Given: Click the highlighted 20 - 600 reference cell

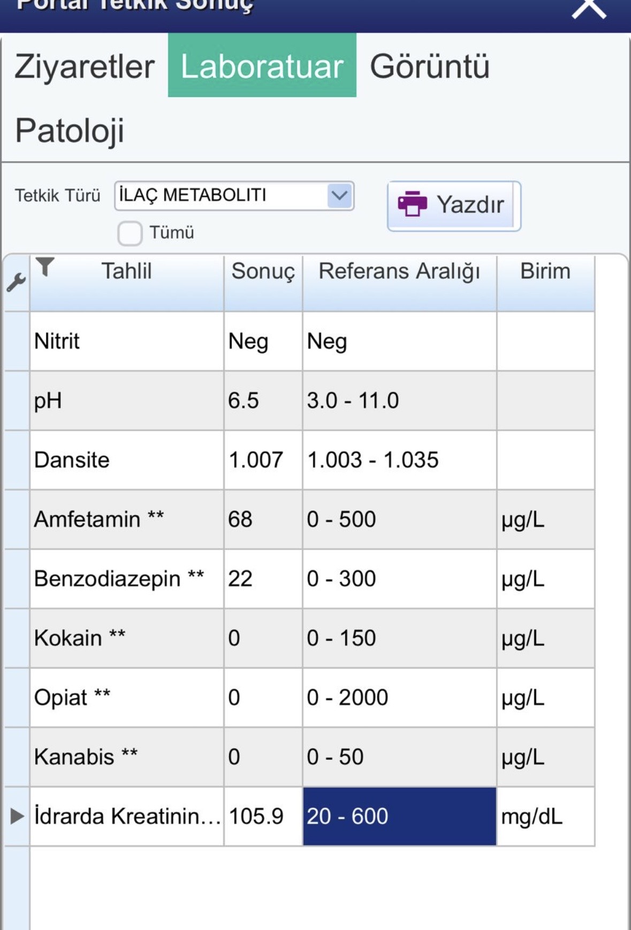Looking at the screenshot, I should click(x=400, y=816).
